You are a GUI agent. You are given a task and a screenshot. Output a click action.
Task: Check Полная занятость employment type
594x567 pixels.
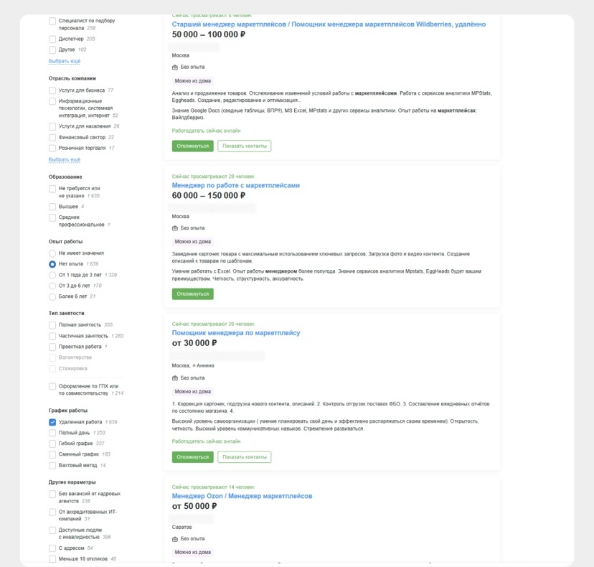[52, 325]
